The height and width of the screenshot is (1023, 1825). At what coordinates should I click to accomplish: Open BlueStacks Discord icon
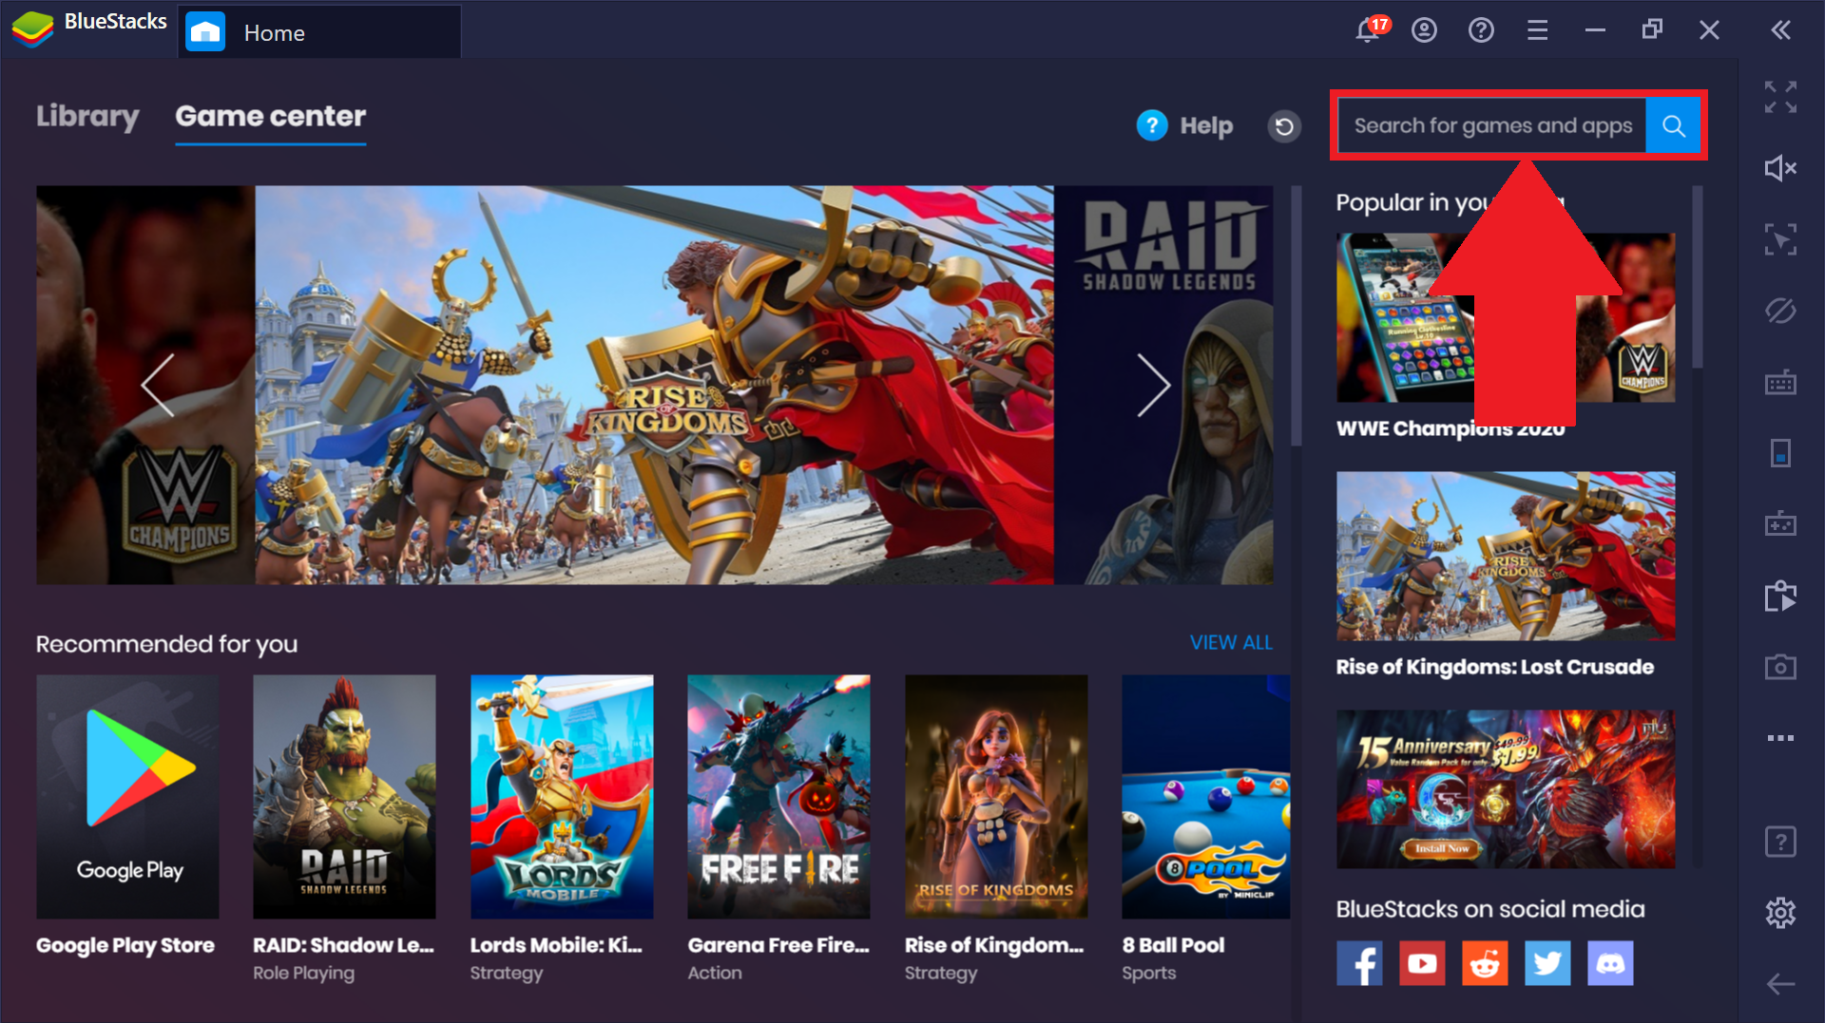tap(1610, 963)
